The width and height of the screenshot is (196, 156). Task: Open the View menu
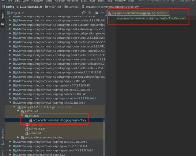click(x=25, y=1)
